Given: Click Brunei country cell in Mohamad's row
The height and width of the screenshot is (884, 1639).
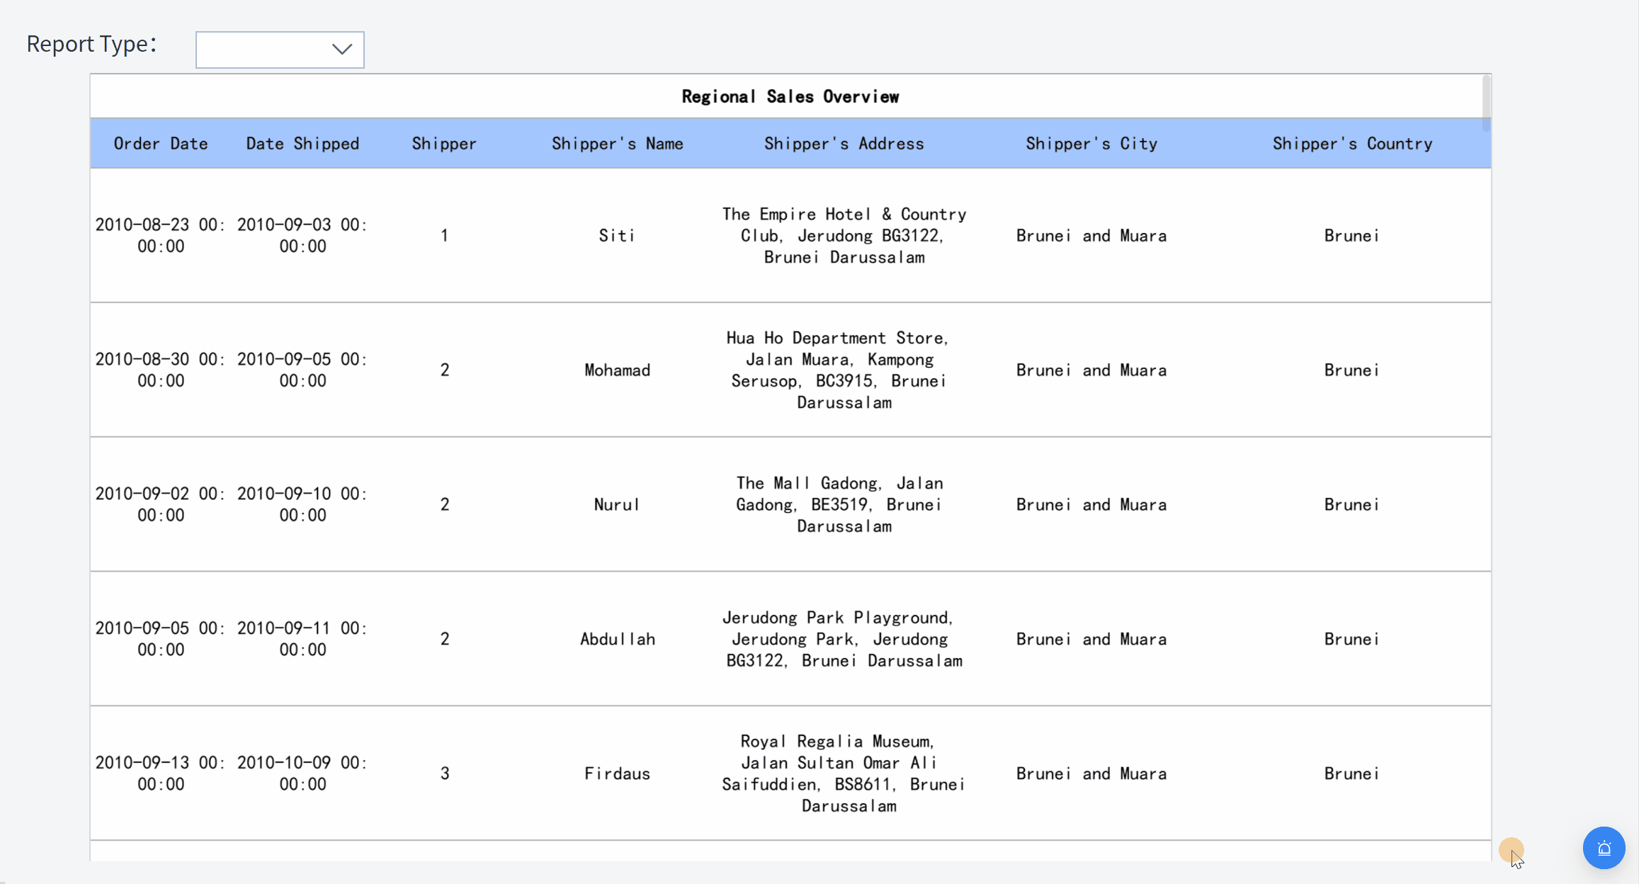Looking at the screenshot, I should coord(1352,370).
